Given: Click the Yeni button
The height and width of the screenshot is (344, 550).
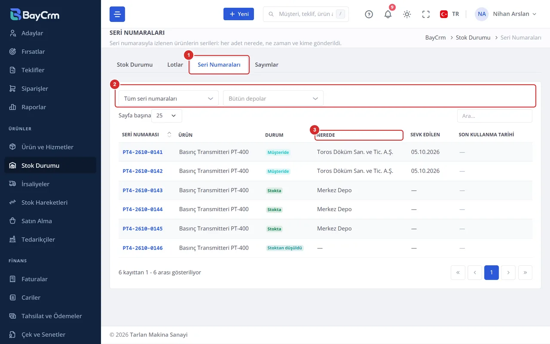Looking at the screenshot, I should 238,14.
